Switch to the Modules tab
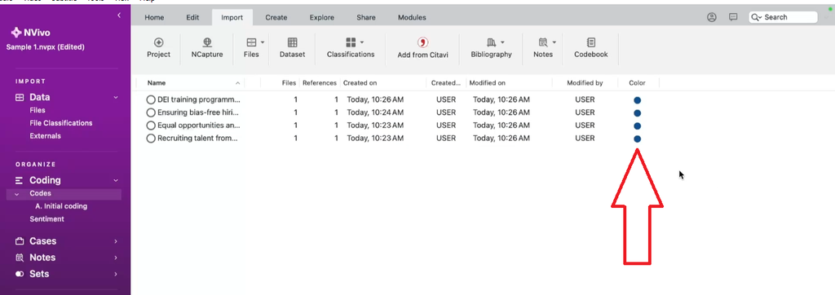The width and height of the screenshot is (835, 295). [x=412, y=18]
